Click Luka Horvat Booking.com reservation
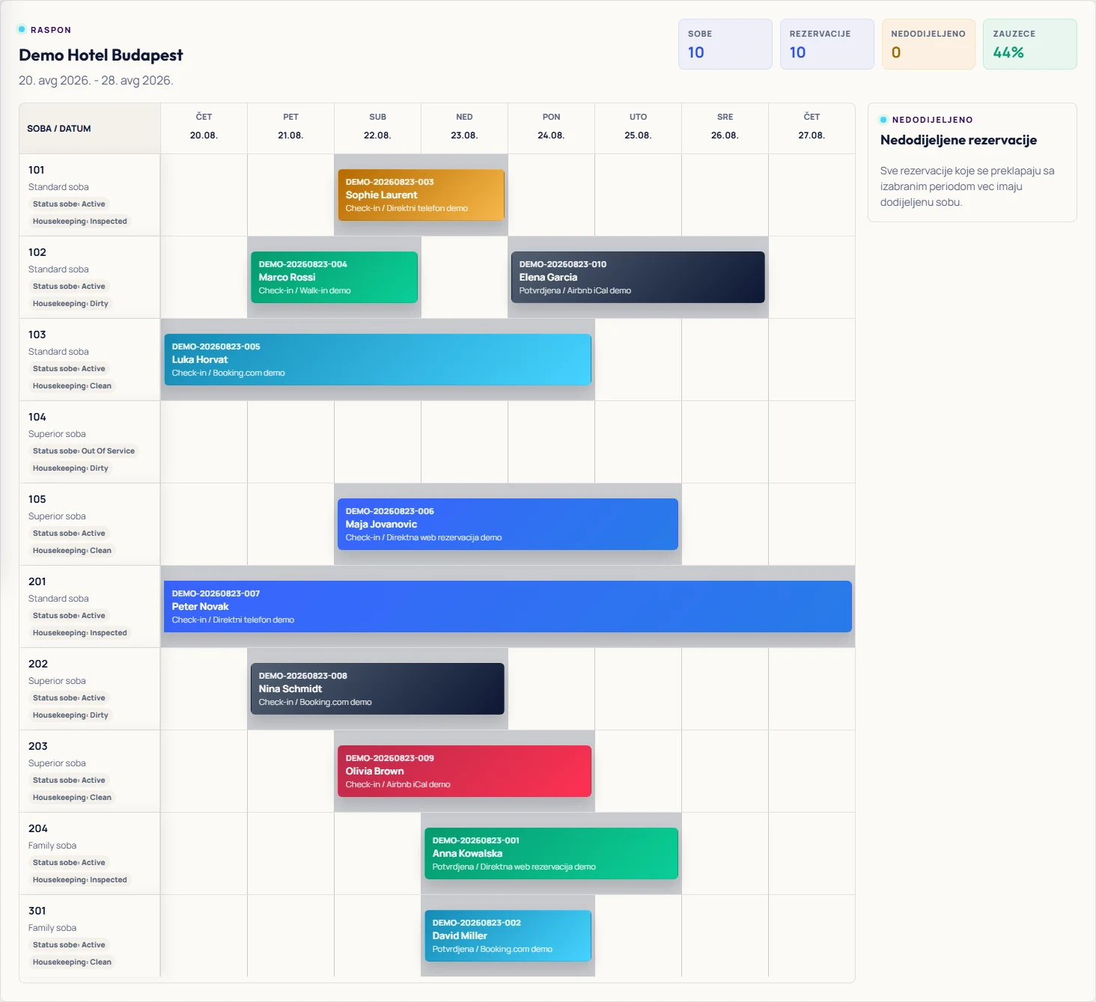Screen dimensions: 1096x1002 [377, 359]
